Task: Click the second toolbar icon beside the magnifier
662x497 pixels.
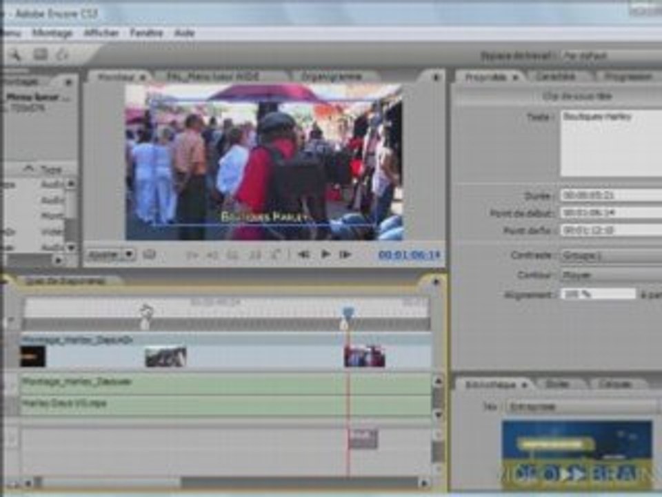Action: point(41,54)
